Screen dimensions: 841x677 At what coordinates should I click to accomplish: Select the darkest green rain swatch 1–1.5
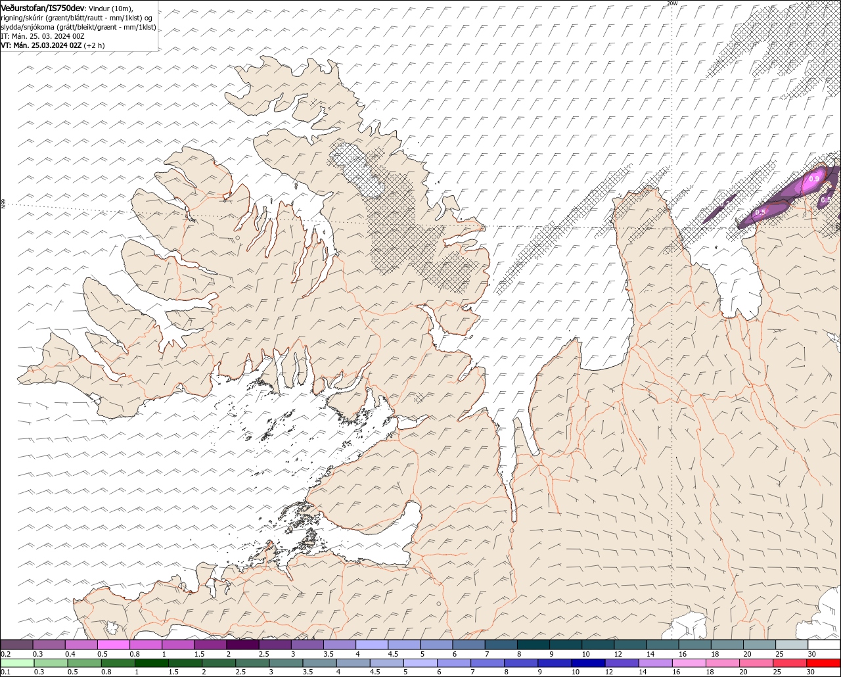[x=151, y=663]
